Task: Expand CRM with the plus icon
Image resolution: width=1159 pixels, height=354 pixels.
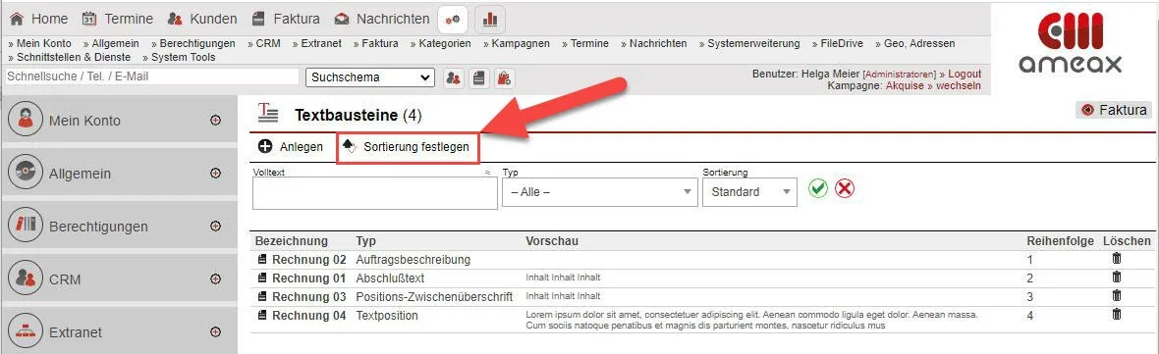Action: pos(216,279)
